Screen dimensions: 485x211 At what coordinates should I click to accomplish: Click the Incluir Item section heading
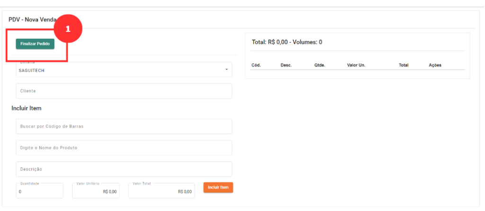[x=27, y=108]
